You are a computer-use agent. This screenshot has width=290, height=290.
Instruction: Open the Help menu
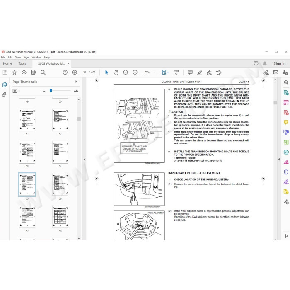[47, 57]
